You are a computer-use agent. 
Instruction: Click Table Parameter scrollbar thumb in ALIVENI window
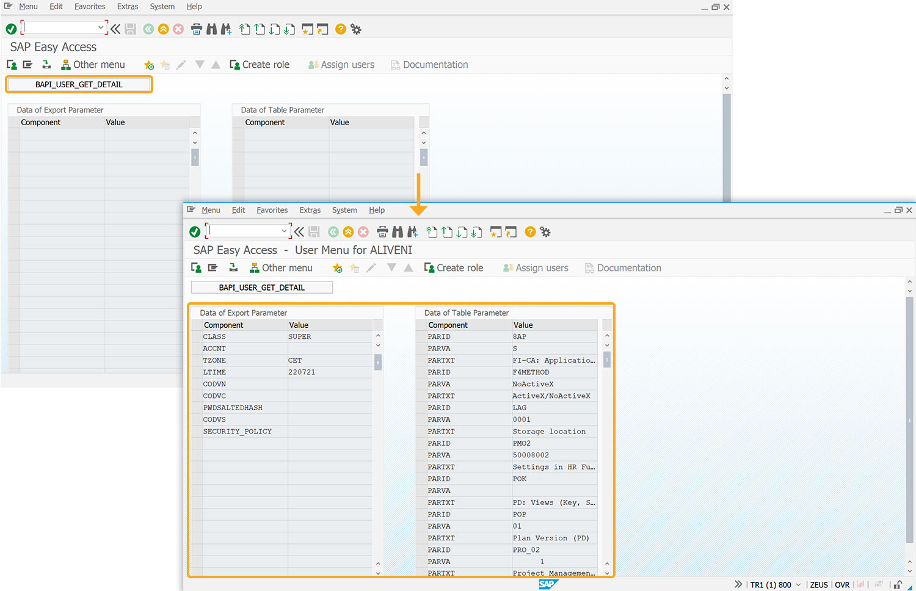[607, 361]
